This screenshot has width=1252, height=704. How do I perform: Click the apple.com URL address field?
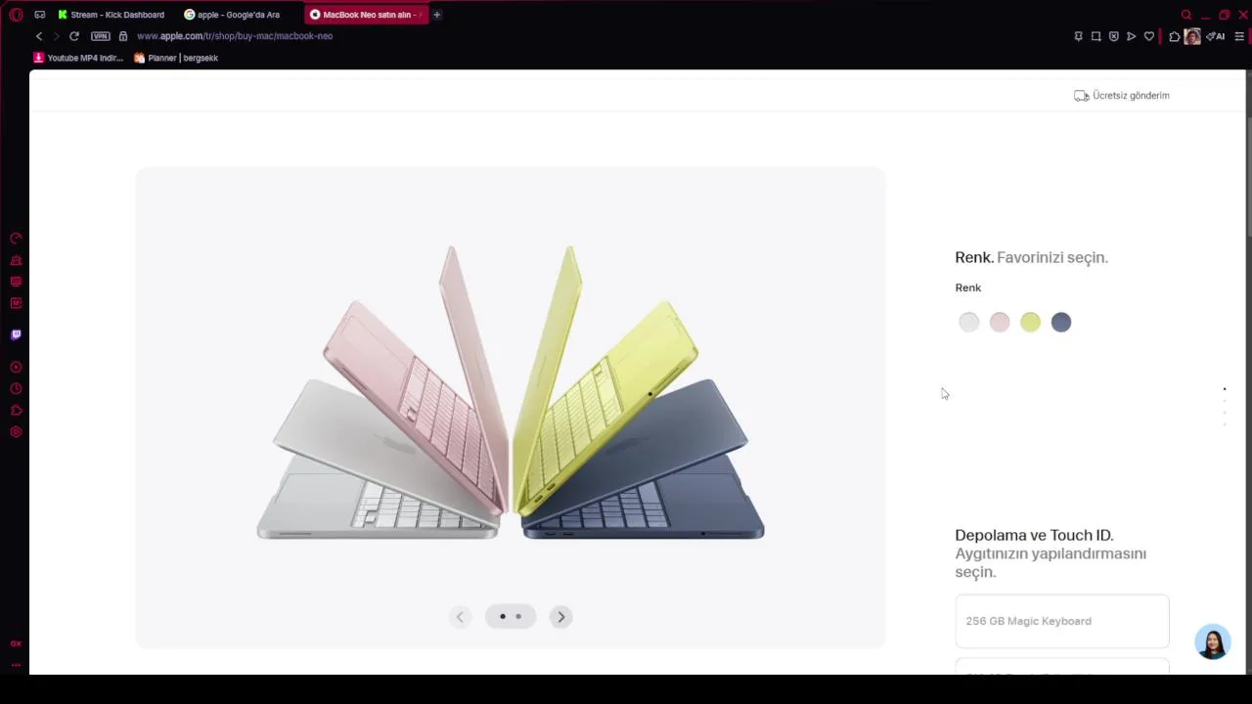(235, 36)
